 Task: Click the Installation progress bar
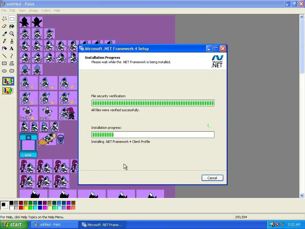(x=153, y=134)
